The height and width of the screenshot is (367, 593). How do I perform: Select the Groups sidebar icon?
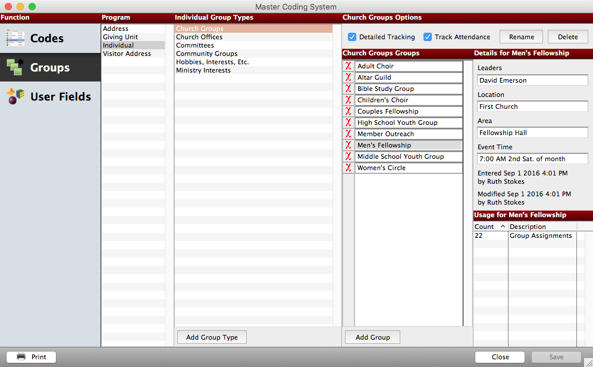click(x=15, y=67)
